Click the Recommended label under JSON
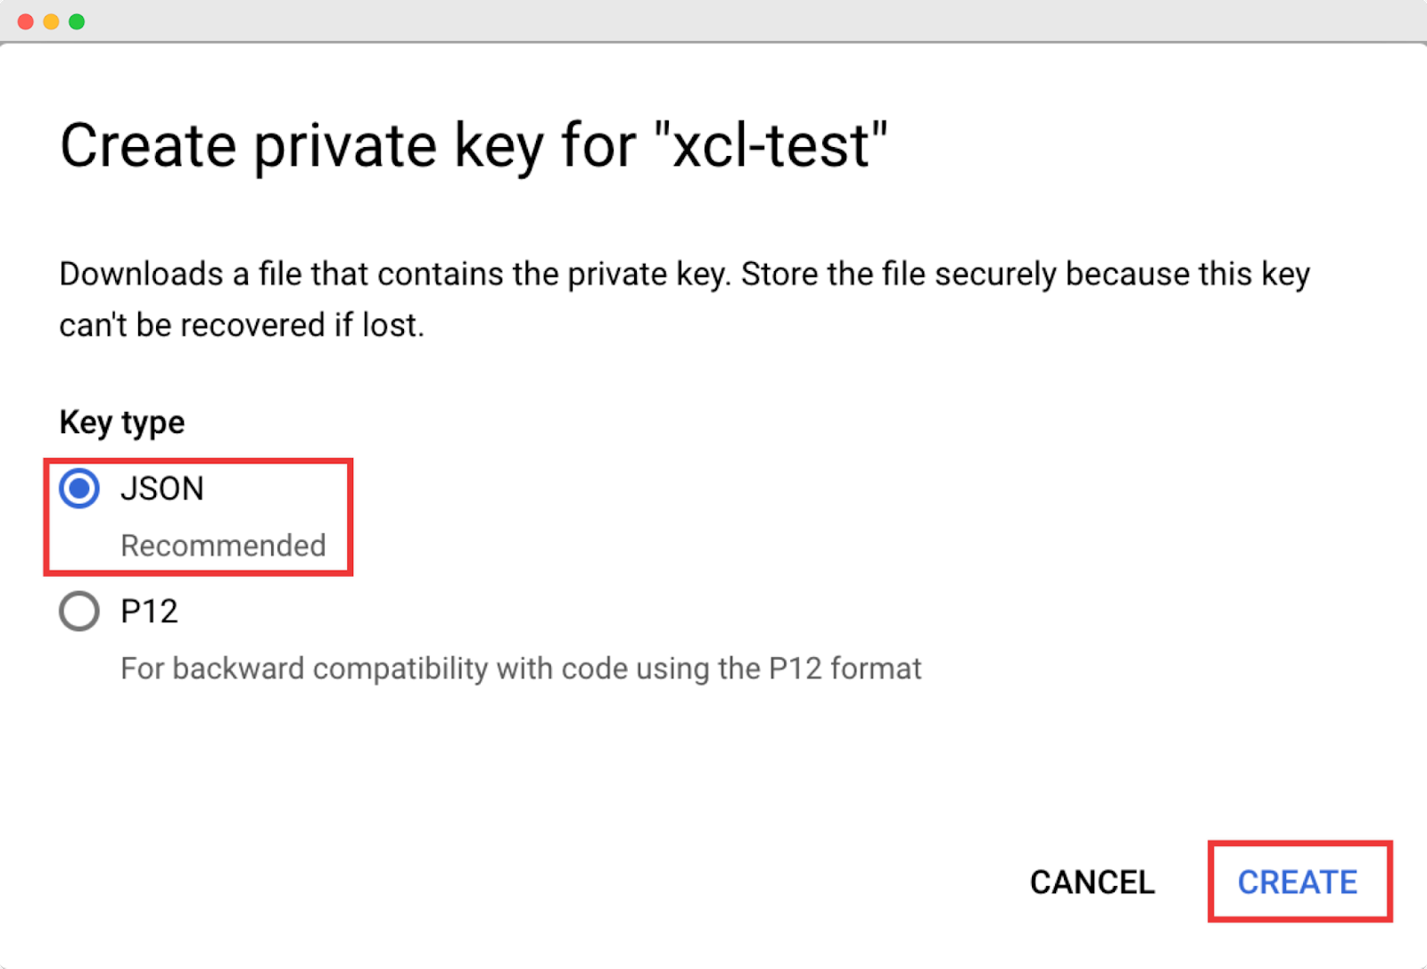The width and height of the screenshot is (1427, 969). click(224, 546)
